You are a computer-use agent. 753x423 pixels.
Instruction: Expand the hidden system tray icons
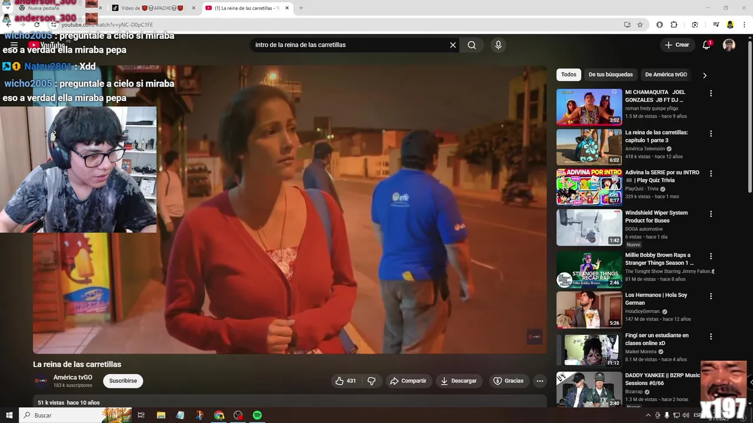coord(648,415)
